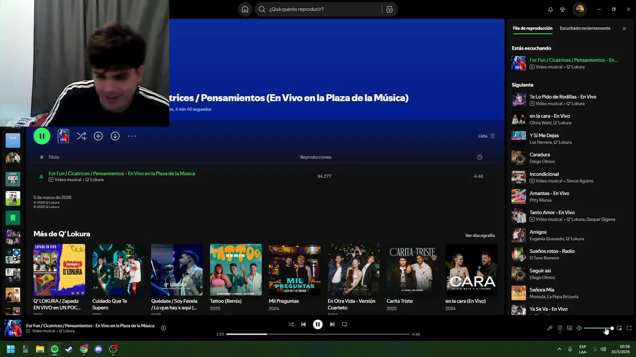
Task: Click the clock duration column header
Action: coord(479,157)
